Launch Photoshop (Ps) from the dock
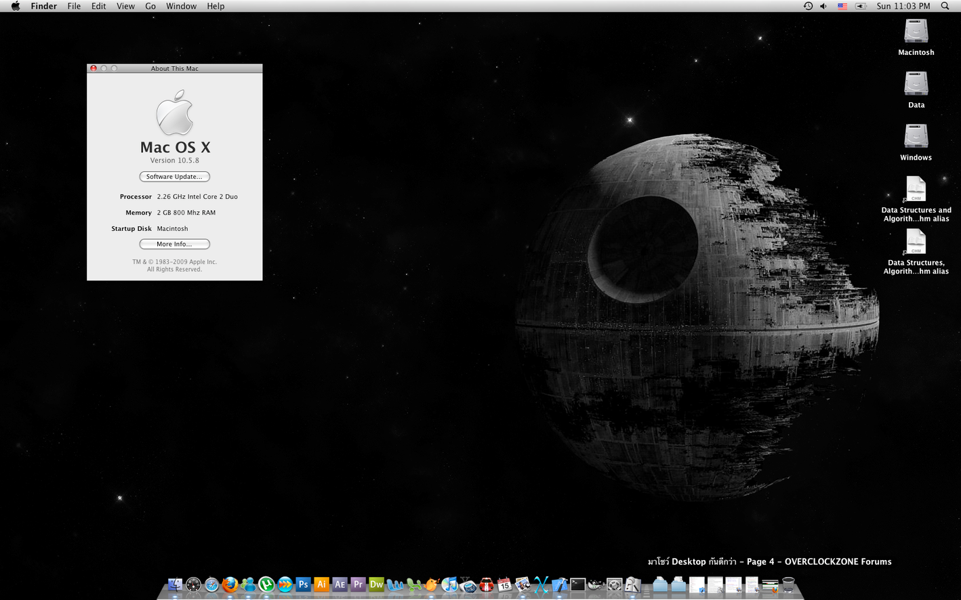The height and width of the screenshot is (600, 961). [x=304, y=584]
